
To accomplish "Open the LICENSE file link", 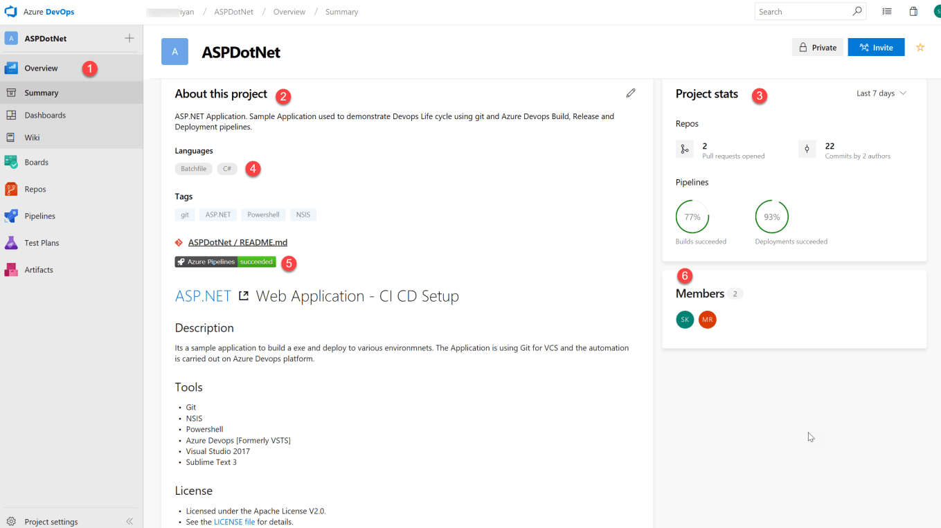I will click(x=234, y=522).
